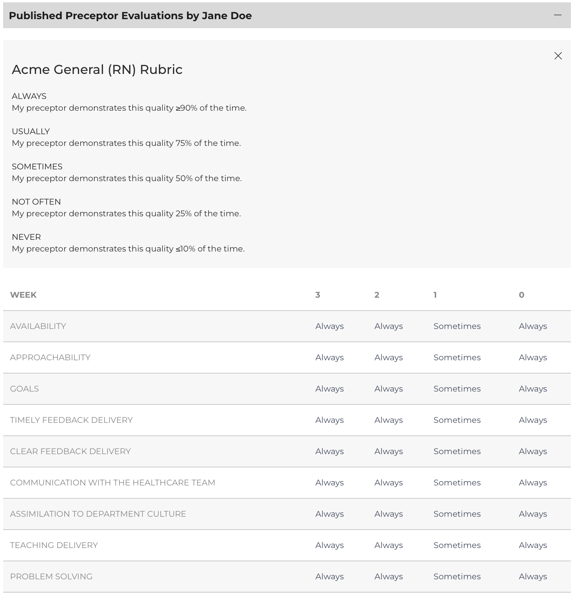Click the AVAILABILITY row label
The height and width of the screenshot is (593, 576).
pos(38,326)
